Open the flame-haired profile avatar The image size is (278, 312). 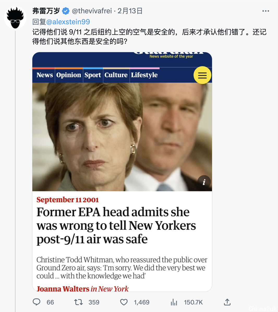tap(15, 17)
